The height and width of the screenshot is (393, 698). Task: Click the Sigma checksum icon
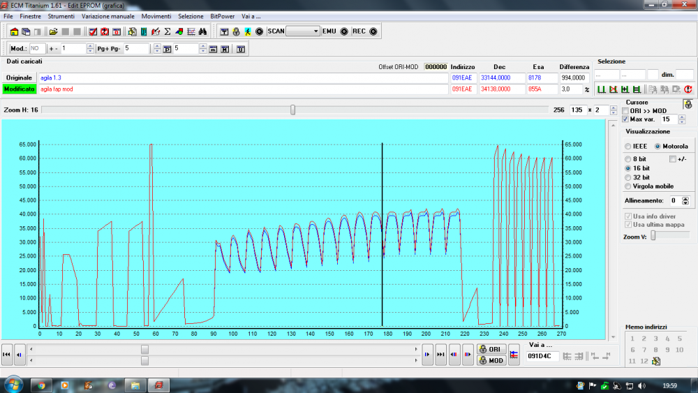168,31
